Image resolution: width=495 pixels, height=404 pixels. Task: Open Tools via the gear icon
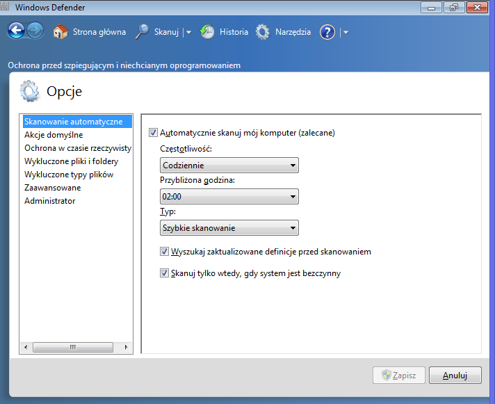point(262,32)
